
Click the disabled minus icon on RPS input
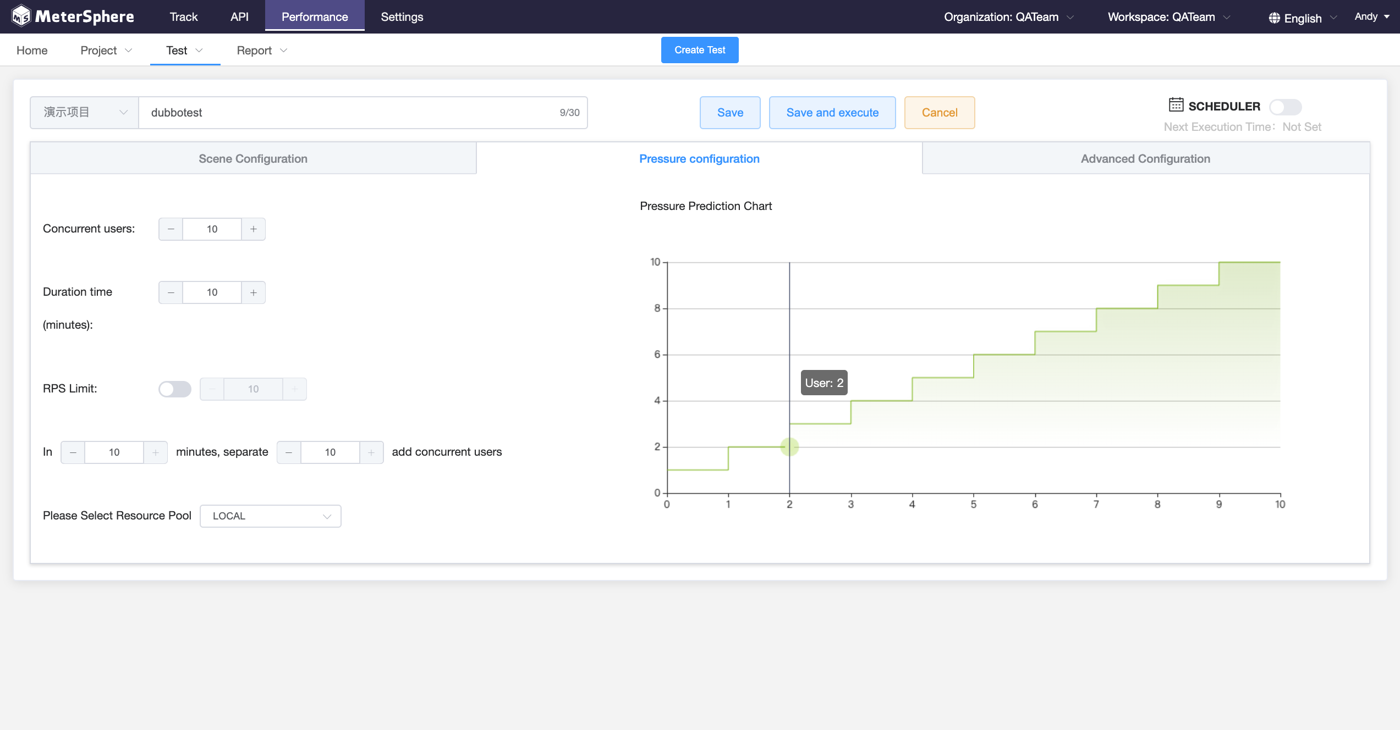[x=212, y=389]
